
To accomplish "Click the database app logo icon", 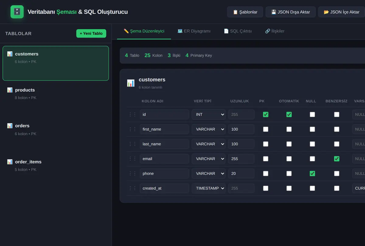I will (x=17, y=12).
